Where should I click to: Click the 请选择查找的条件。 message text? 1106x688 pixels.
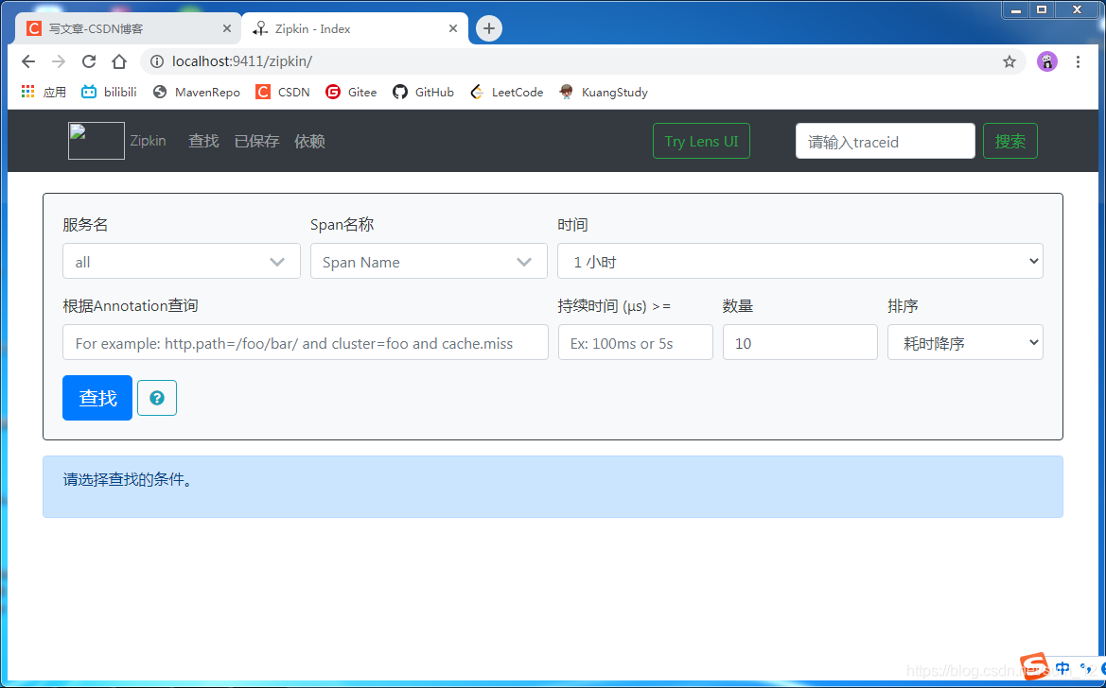point(128,480)
